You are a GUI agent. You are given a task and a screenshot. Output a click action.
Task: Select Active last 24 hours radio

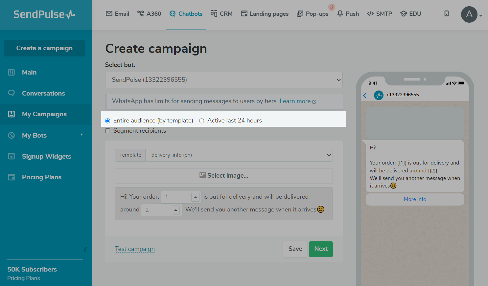point(201,121)
